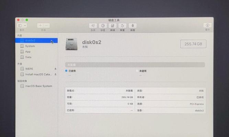Image resolution: width=229 pixels, height=137 pixels.
Task: Close the Disk Utility window
Action: (x=18, y=20)
